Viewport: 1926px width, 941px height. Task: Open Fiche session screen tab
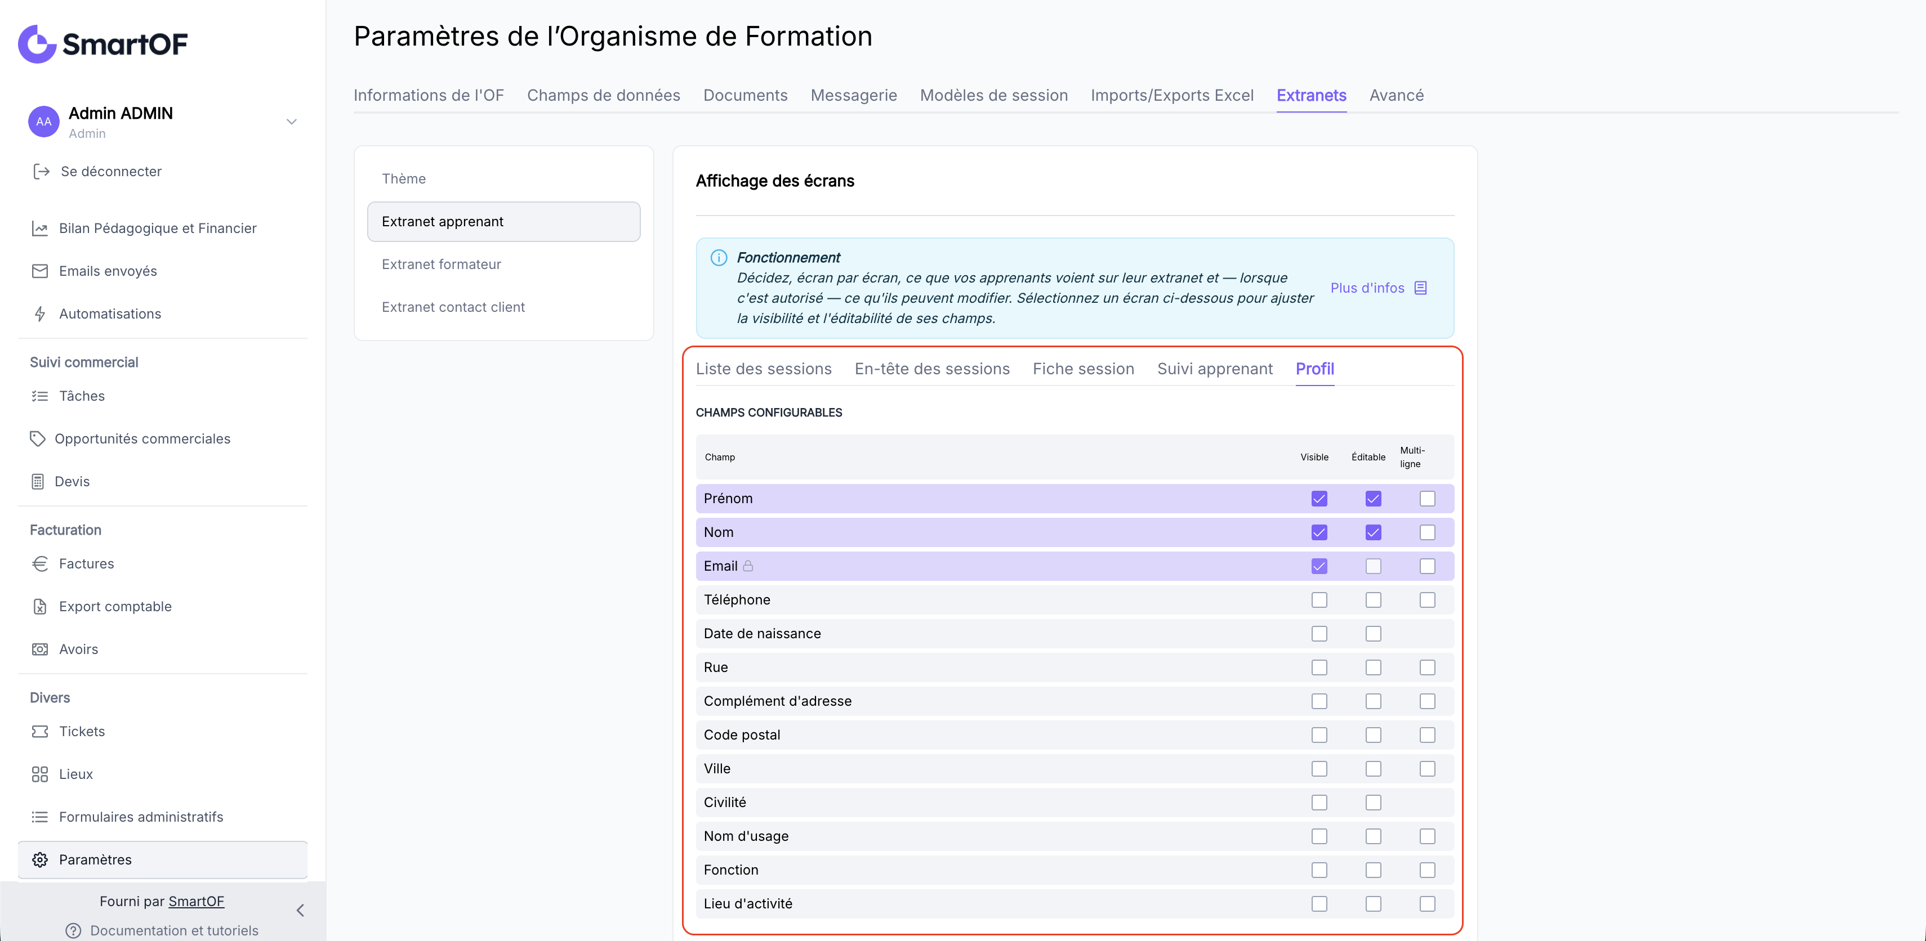1082,369
